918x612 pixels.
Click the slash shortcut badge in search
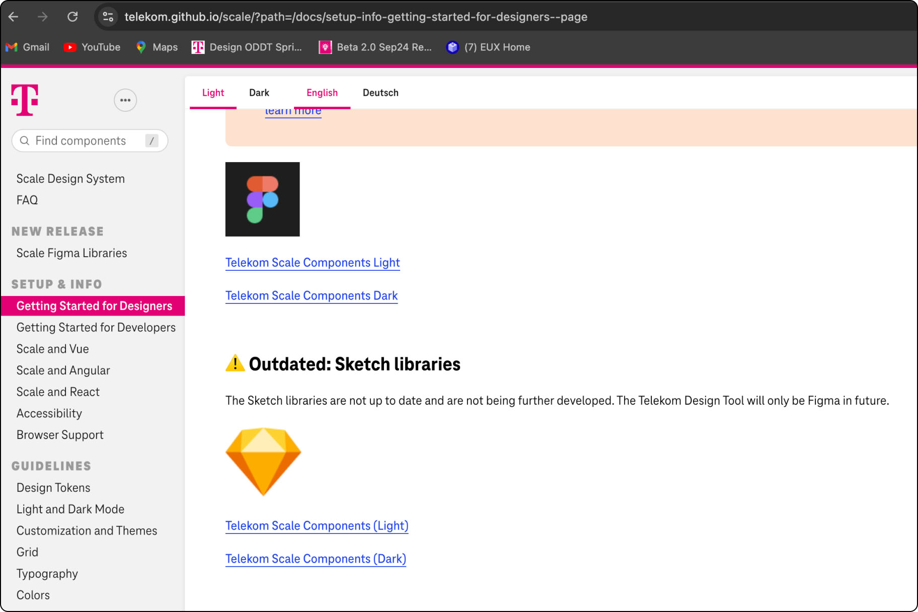pyautogui.click(x=151, y=141)
